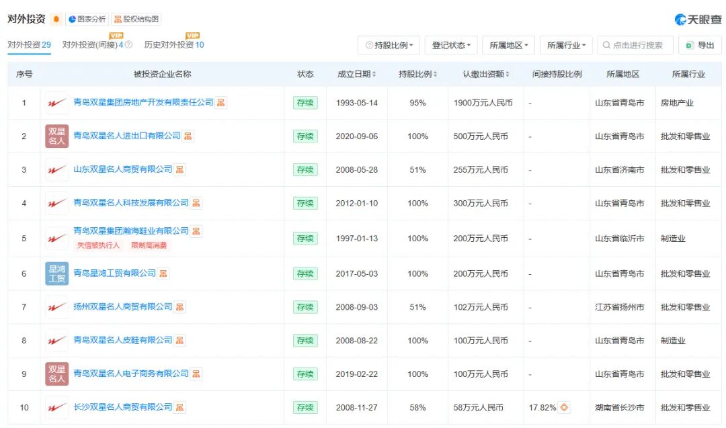Click 被投资企业名称 column header
Screen dimensions: 726x428
[x=162, y=74]
